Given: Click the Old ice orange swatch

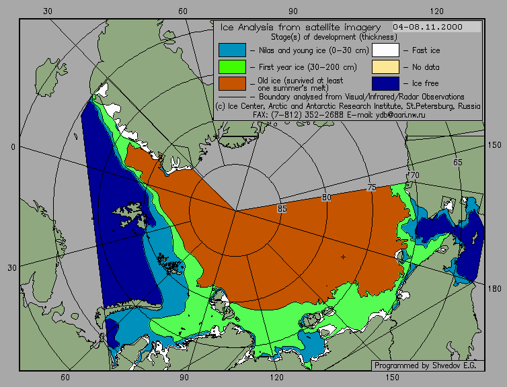Looking at the screenshot, I should (x=232, y=84).
